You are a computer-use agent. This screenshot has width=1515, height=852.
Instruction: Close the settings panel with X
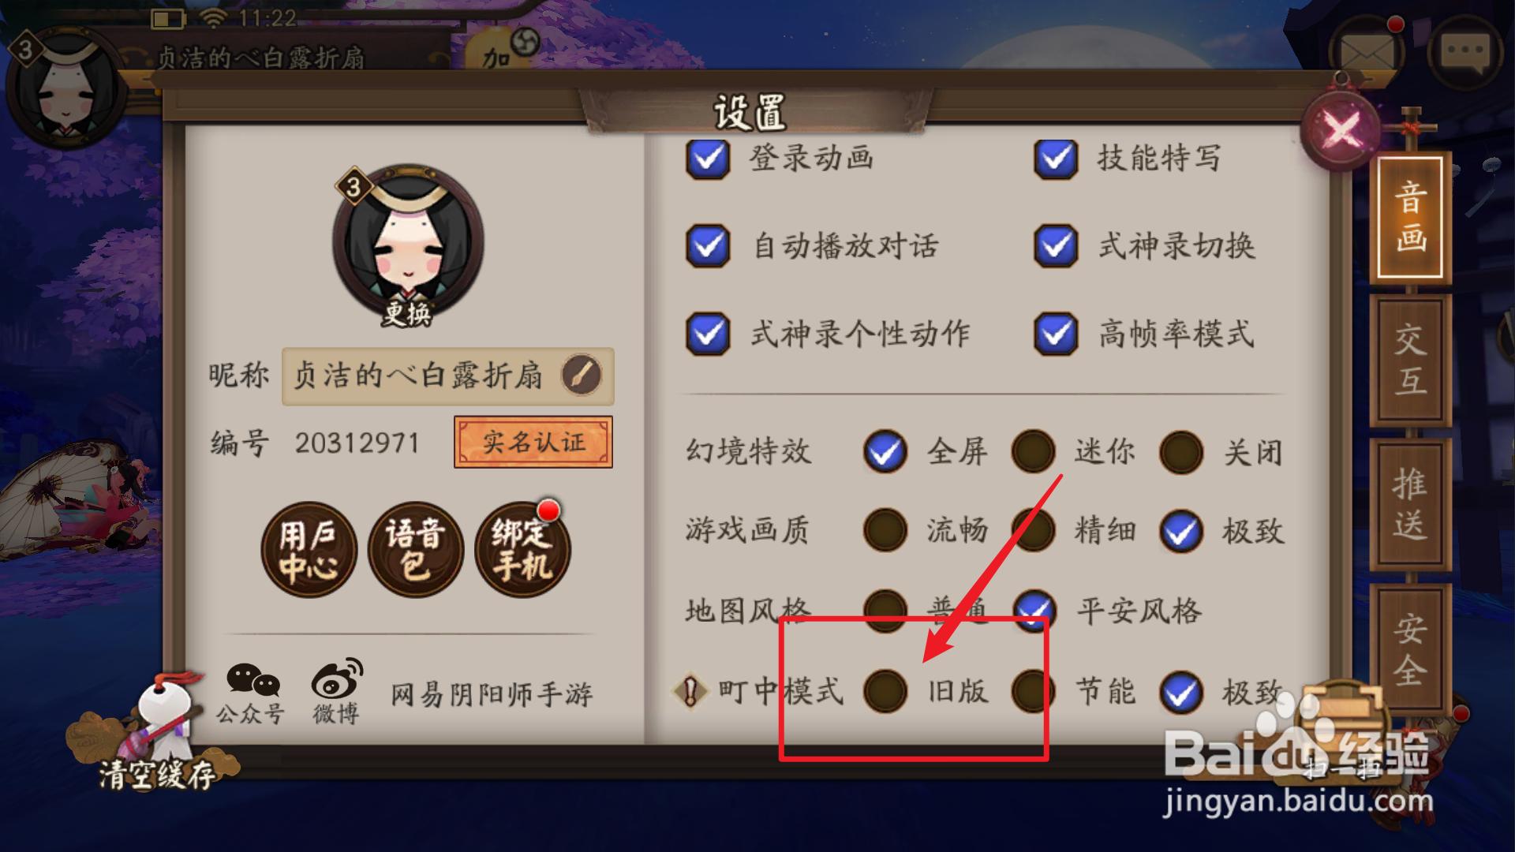click(1341, 129)
